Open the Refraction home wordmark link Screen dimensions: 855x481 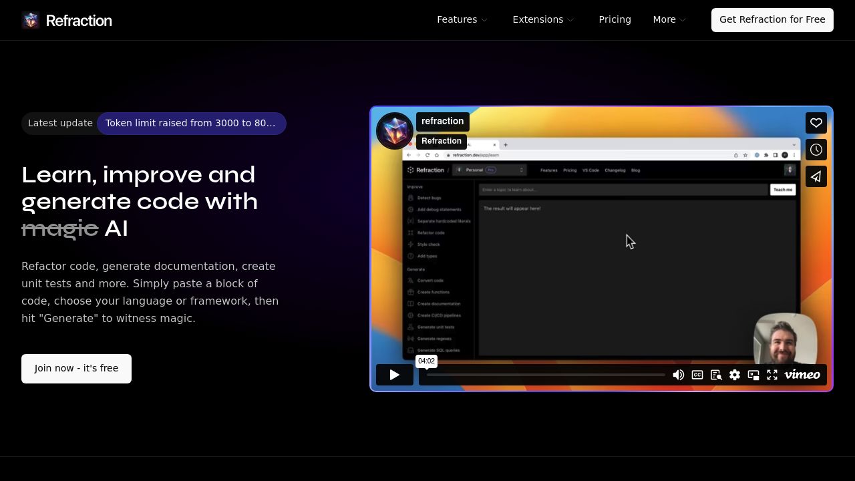pyautogui.click(x=79, y=21)
